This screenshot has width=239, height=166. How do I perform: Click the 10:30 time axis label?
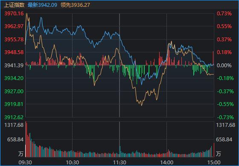point(72,163)
